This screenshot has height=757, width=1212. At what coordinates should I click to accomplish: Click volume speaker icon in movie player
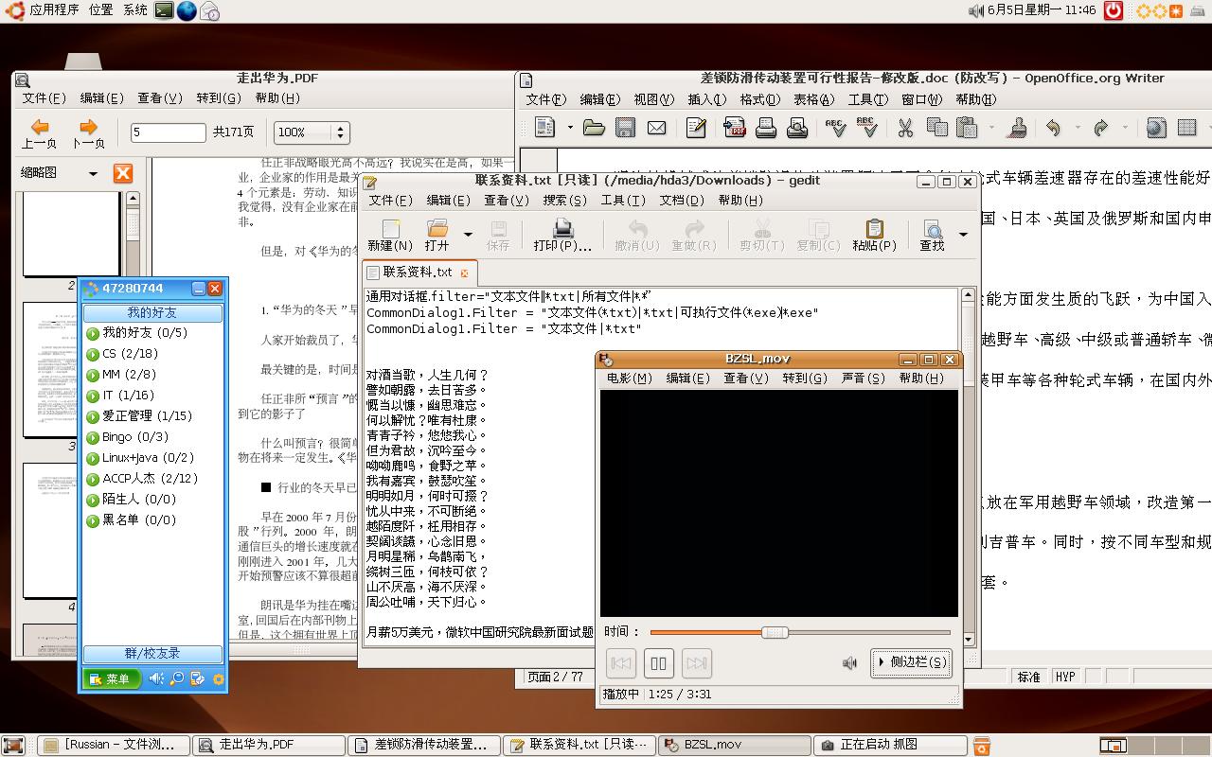pos(849,663)
